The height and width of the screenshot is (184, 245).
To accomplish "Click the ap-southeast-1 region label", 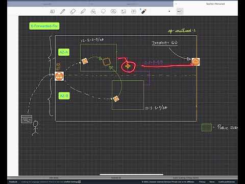I will [x=182, y=31].
